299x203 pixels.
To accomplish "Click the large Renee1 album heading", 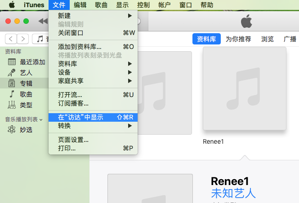I will 230,181.
